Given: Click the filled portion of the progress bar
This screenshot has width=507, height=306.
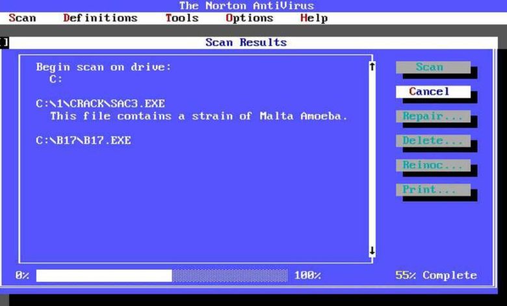Looking at the screenshot, I should point(104,275).
